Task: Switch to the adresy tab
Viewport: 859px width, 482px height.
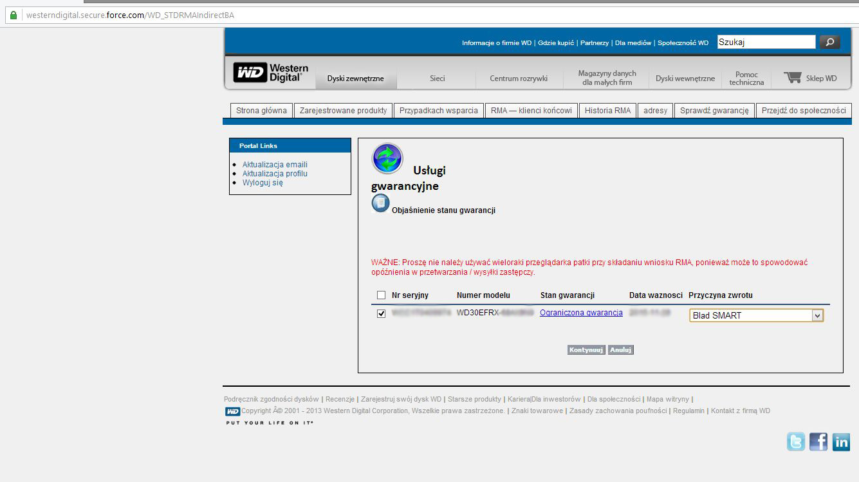Action: (655, 111)
